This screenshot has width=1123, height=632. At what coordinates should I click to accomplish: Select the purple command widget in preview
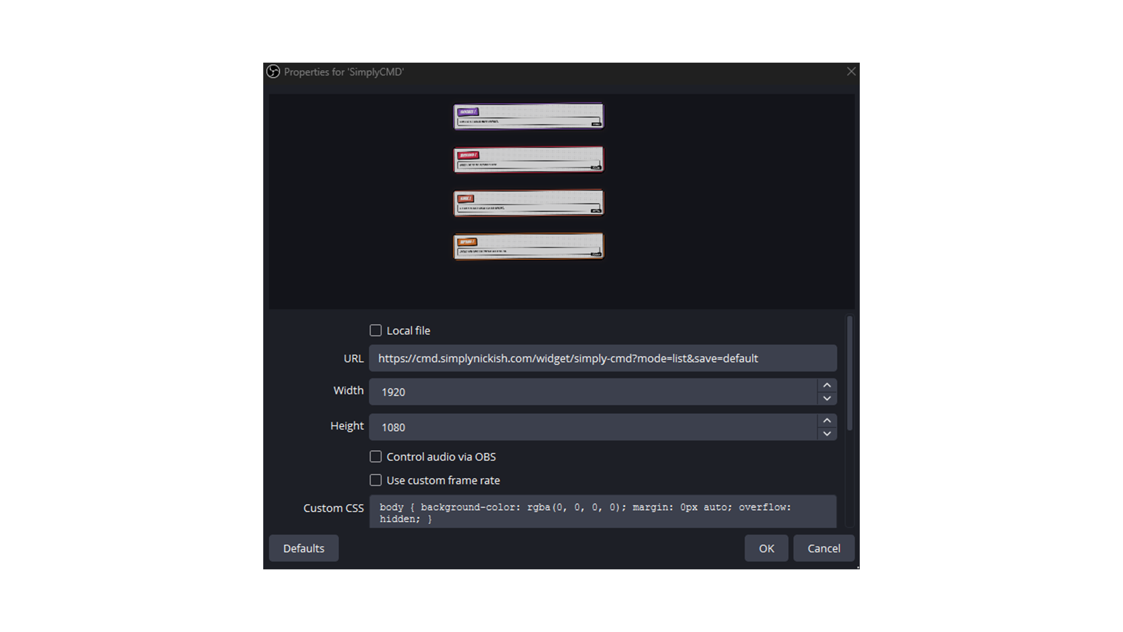(x=528, y=116)
